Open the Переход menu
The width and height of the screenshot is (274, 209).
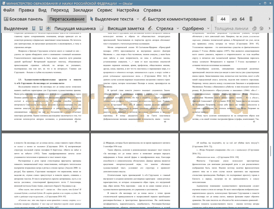60,10
